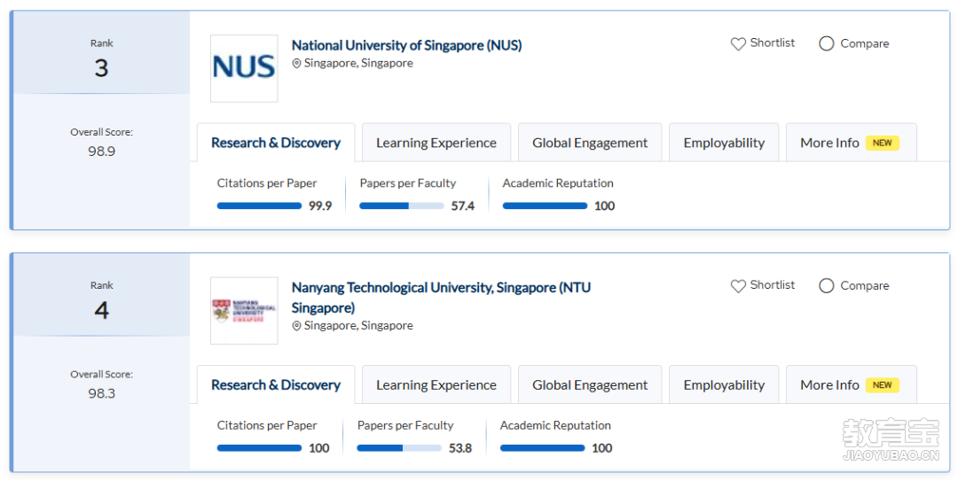The image size is (958, 481).
Task: Click the NTU Shortlist label
Action: coord(773,285)
